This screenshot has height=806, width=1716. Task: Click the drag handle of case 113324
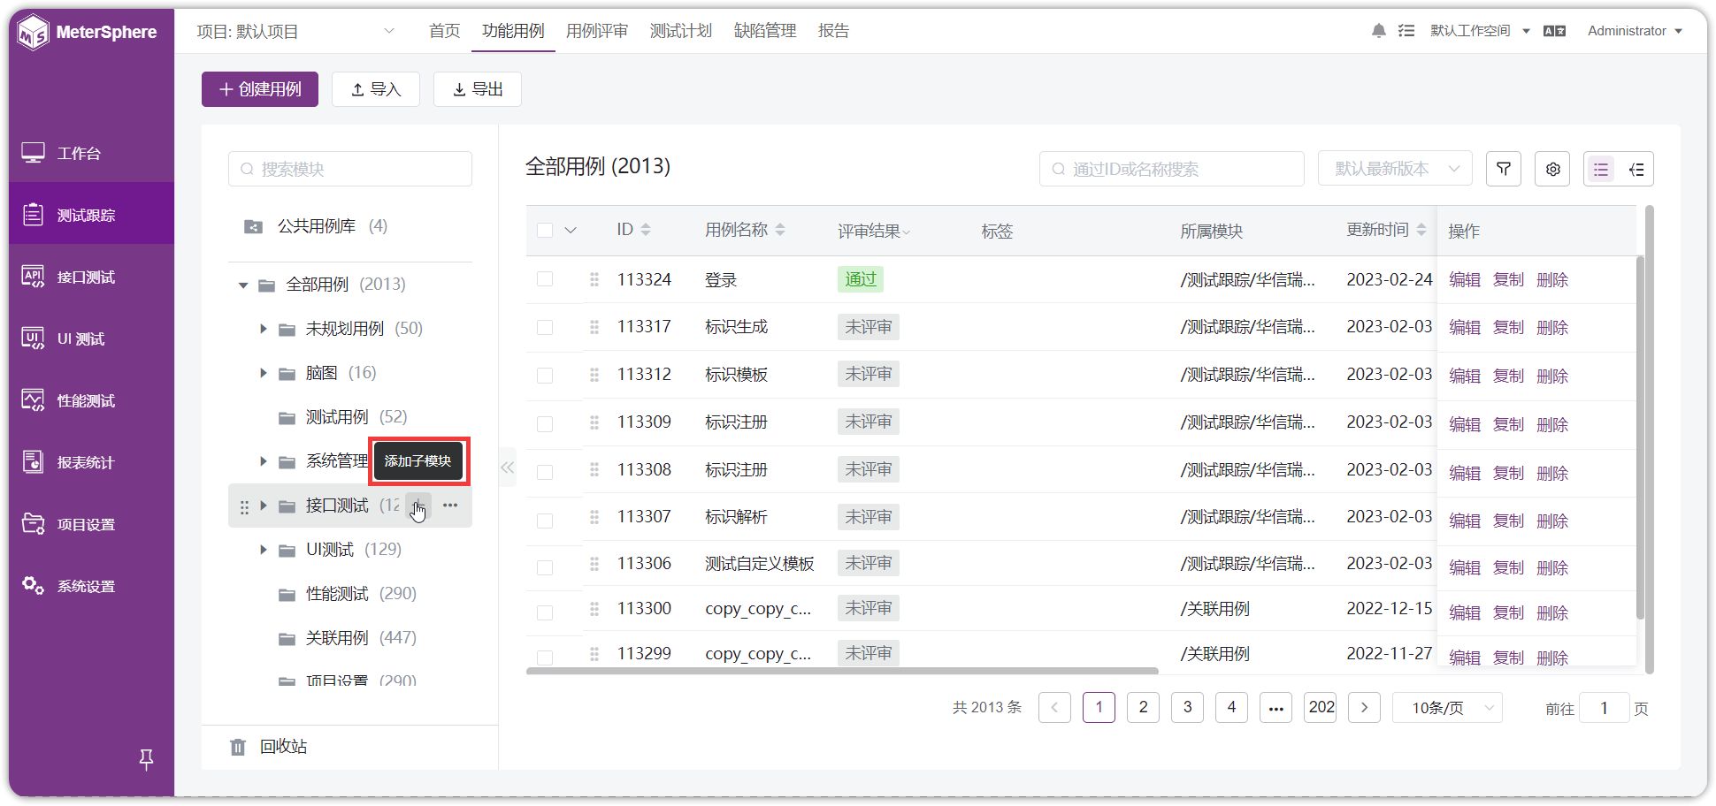click(594, 279)
